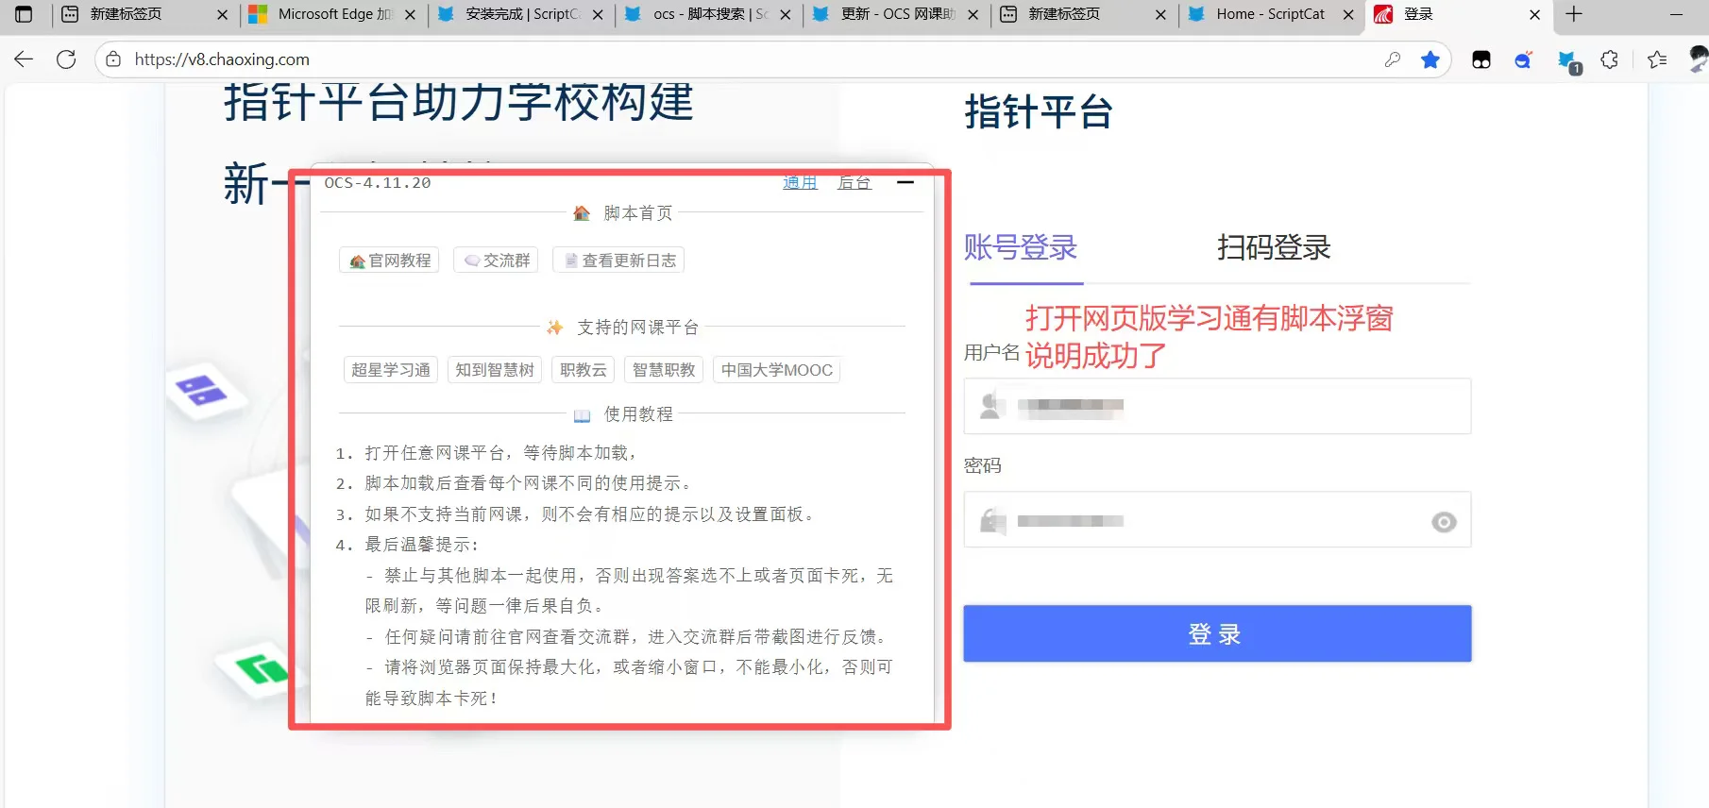This screenshot has width=1709, height=808.
Task: Open 后台 link in OCS panel
Action: point(854,182)
